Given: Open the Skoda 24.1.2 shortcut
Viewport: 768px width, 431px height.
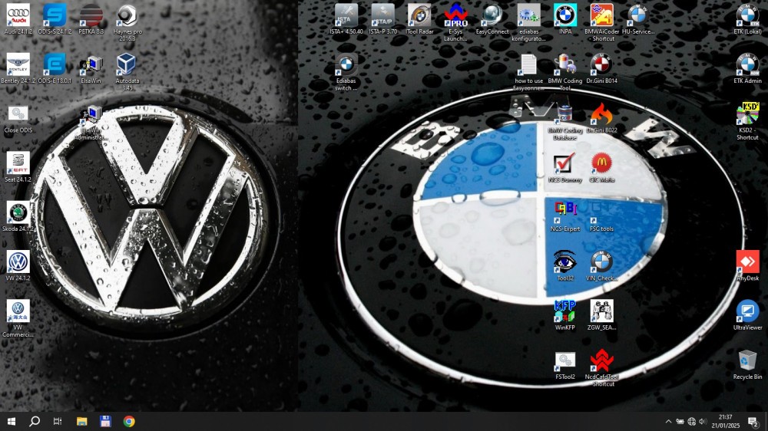Looking at the screenshot, I should (18, 216).
